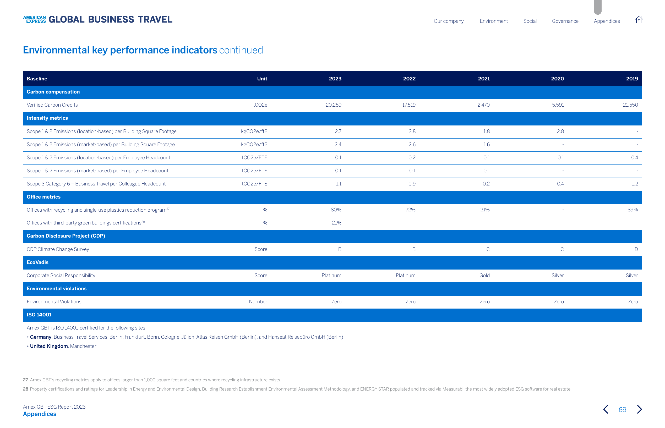Select the 89% recycling value for 2019

[x=633, y=210]
